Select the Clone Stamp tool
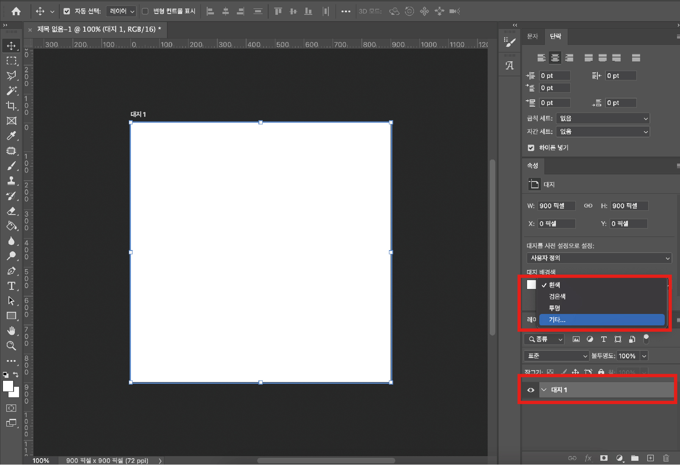The width and height of the screenshot is (680, 465). (x=11, y=181)
